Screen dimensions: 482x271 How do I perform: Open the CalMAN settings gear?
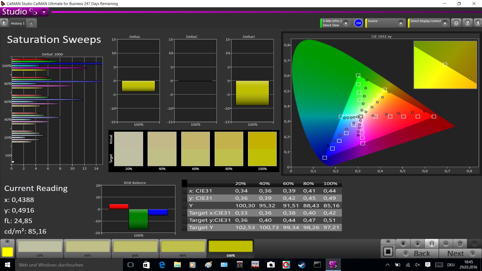[456, 23]
